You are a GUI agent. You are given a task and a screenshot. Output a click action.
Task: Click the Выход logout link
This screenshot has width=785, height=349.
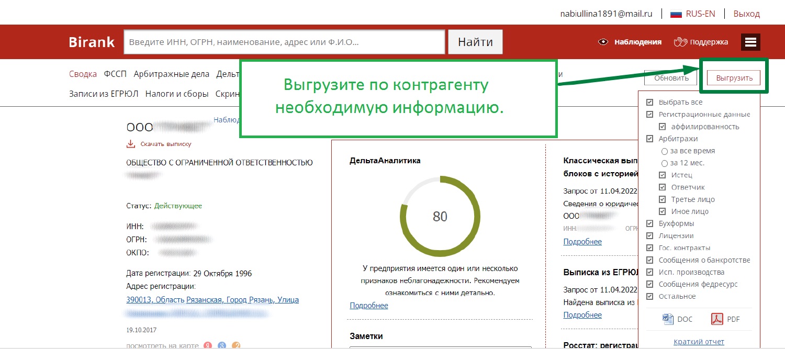[746, 14]
